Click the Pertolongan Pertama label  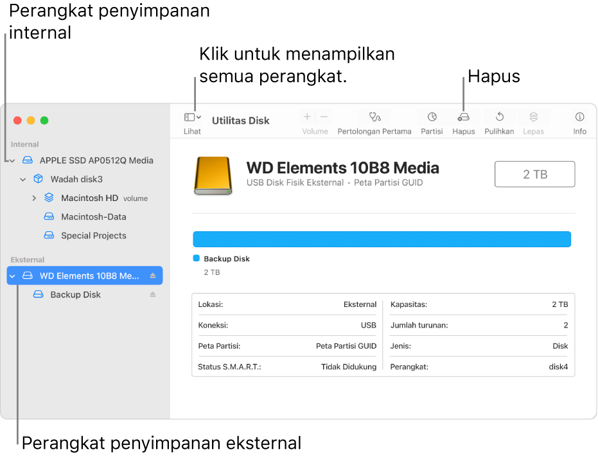click(x=374, y=132)
